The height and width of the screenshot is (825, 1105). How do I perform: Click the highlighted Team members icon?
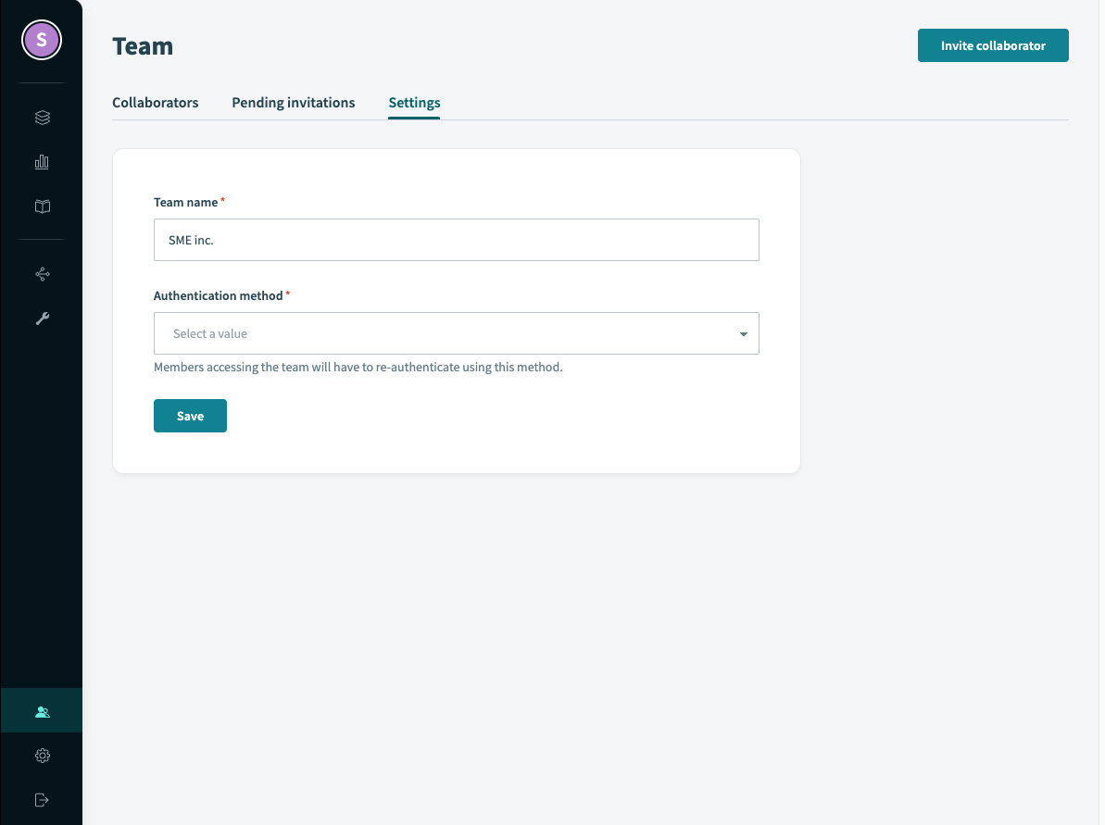(x=41, y=711)
